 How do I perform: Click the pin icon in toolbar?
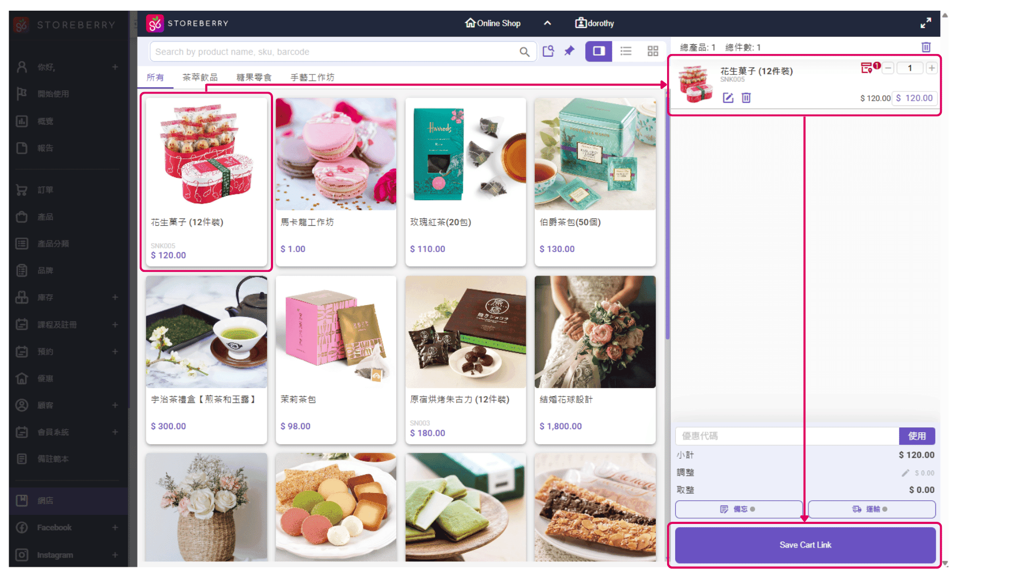569,51
